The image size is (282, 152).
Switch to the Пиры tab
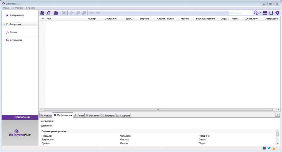[79, 115]
